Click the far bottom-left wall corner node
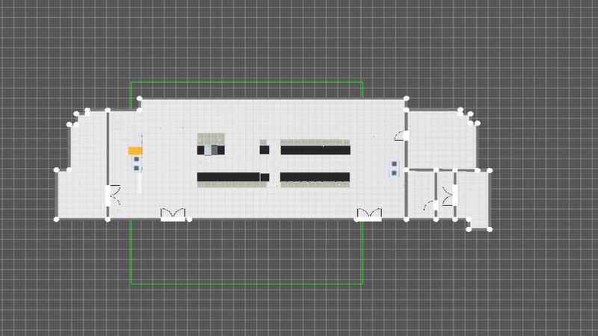 (x=57, y=220)
